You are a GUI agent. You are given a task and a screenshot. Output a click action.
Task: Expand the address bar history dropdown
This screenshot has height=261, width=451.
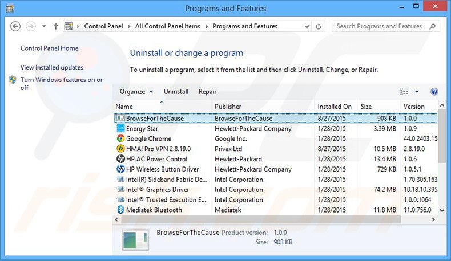[x=307, y=26]
